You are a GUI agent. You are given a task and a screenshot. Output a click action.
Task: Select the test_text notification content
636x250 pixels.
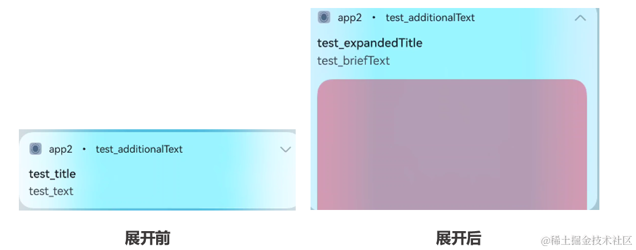51,191
